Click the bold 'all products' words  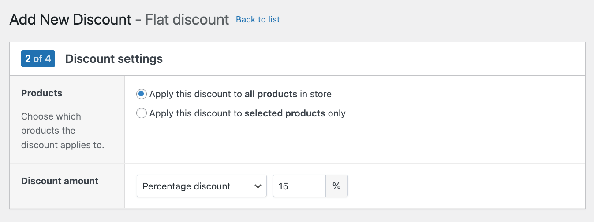[x=271, y=94]
